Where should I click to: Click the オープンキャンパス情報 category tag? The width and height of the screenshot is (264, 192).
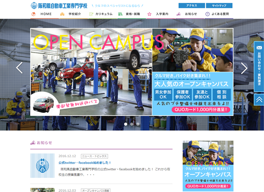96,190
